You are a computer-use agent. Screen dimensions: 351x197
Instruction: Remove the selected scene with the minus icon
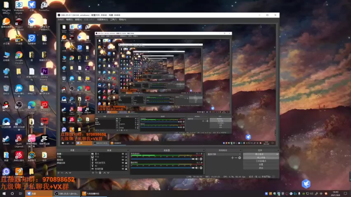pyautogui.click(x=62, y=173)
